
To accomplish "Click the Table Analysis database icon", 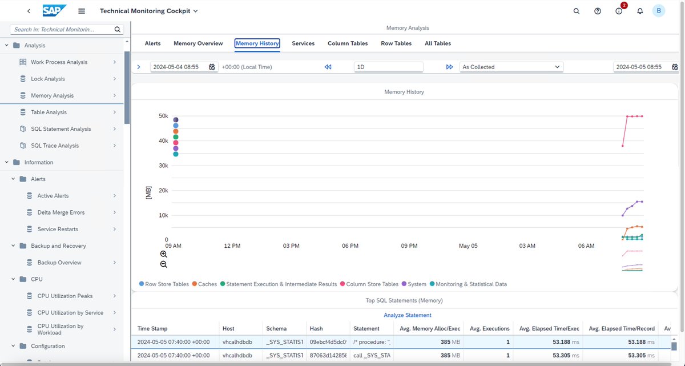I will [23, 112].
